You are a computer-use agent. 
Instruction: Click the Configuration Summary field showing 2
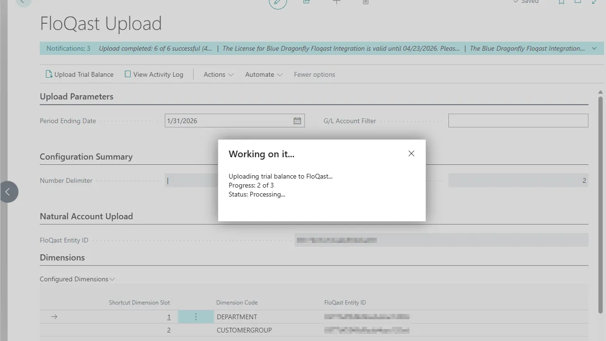518,180
